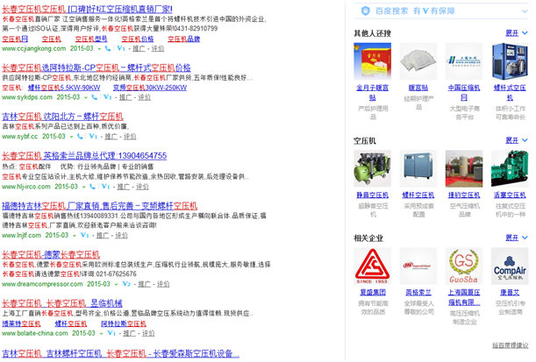Click the 空压机品牌 sublink
Screen dimensions: 536x362
tap(184, 39)
